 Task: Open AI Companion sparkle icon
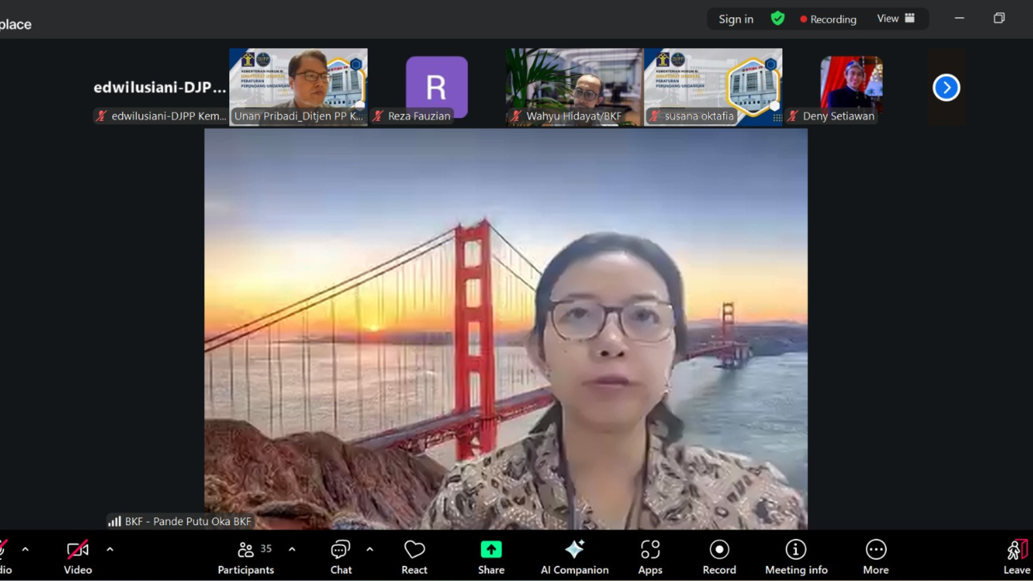point(575,550)
